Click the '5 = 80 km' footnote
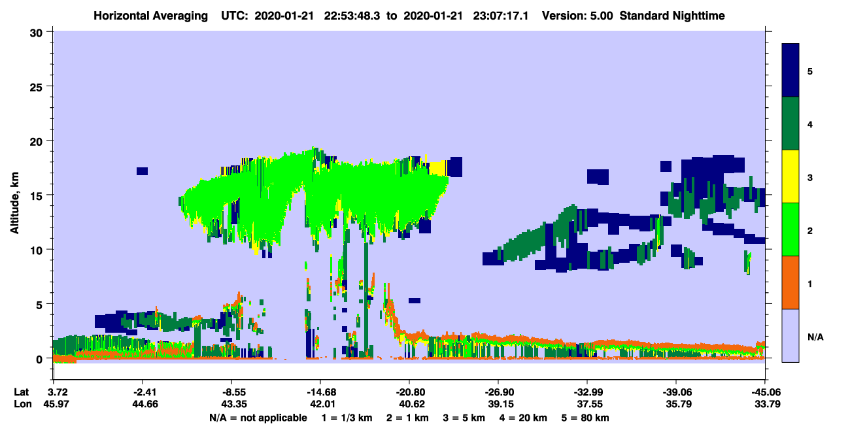Viewport: 850px width, 436px height. point(586,418)
